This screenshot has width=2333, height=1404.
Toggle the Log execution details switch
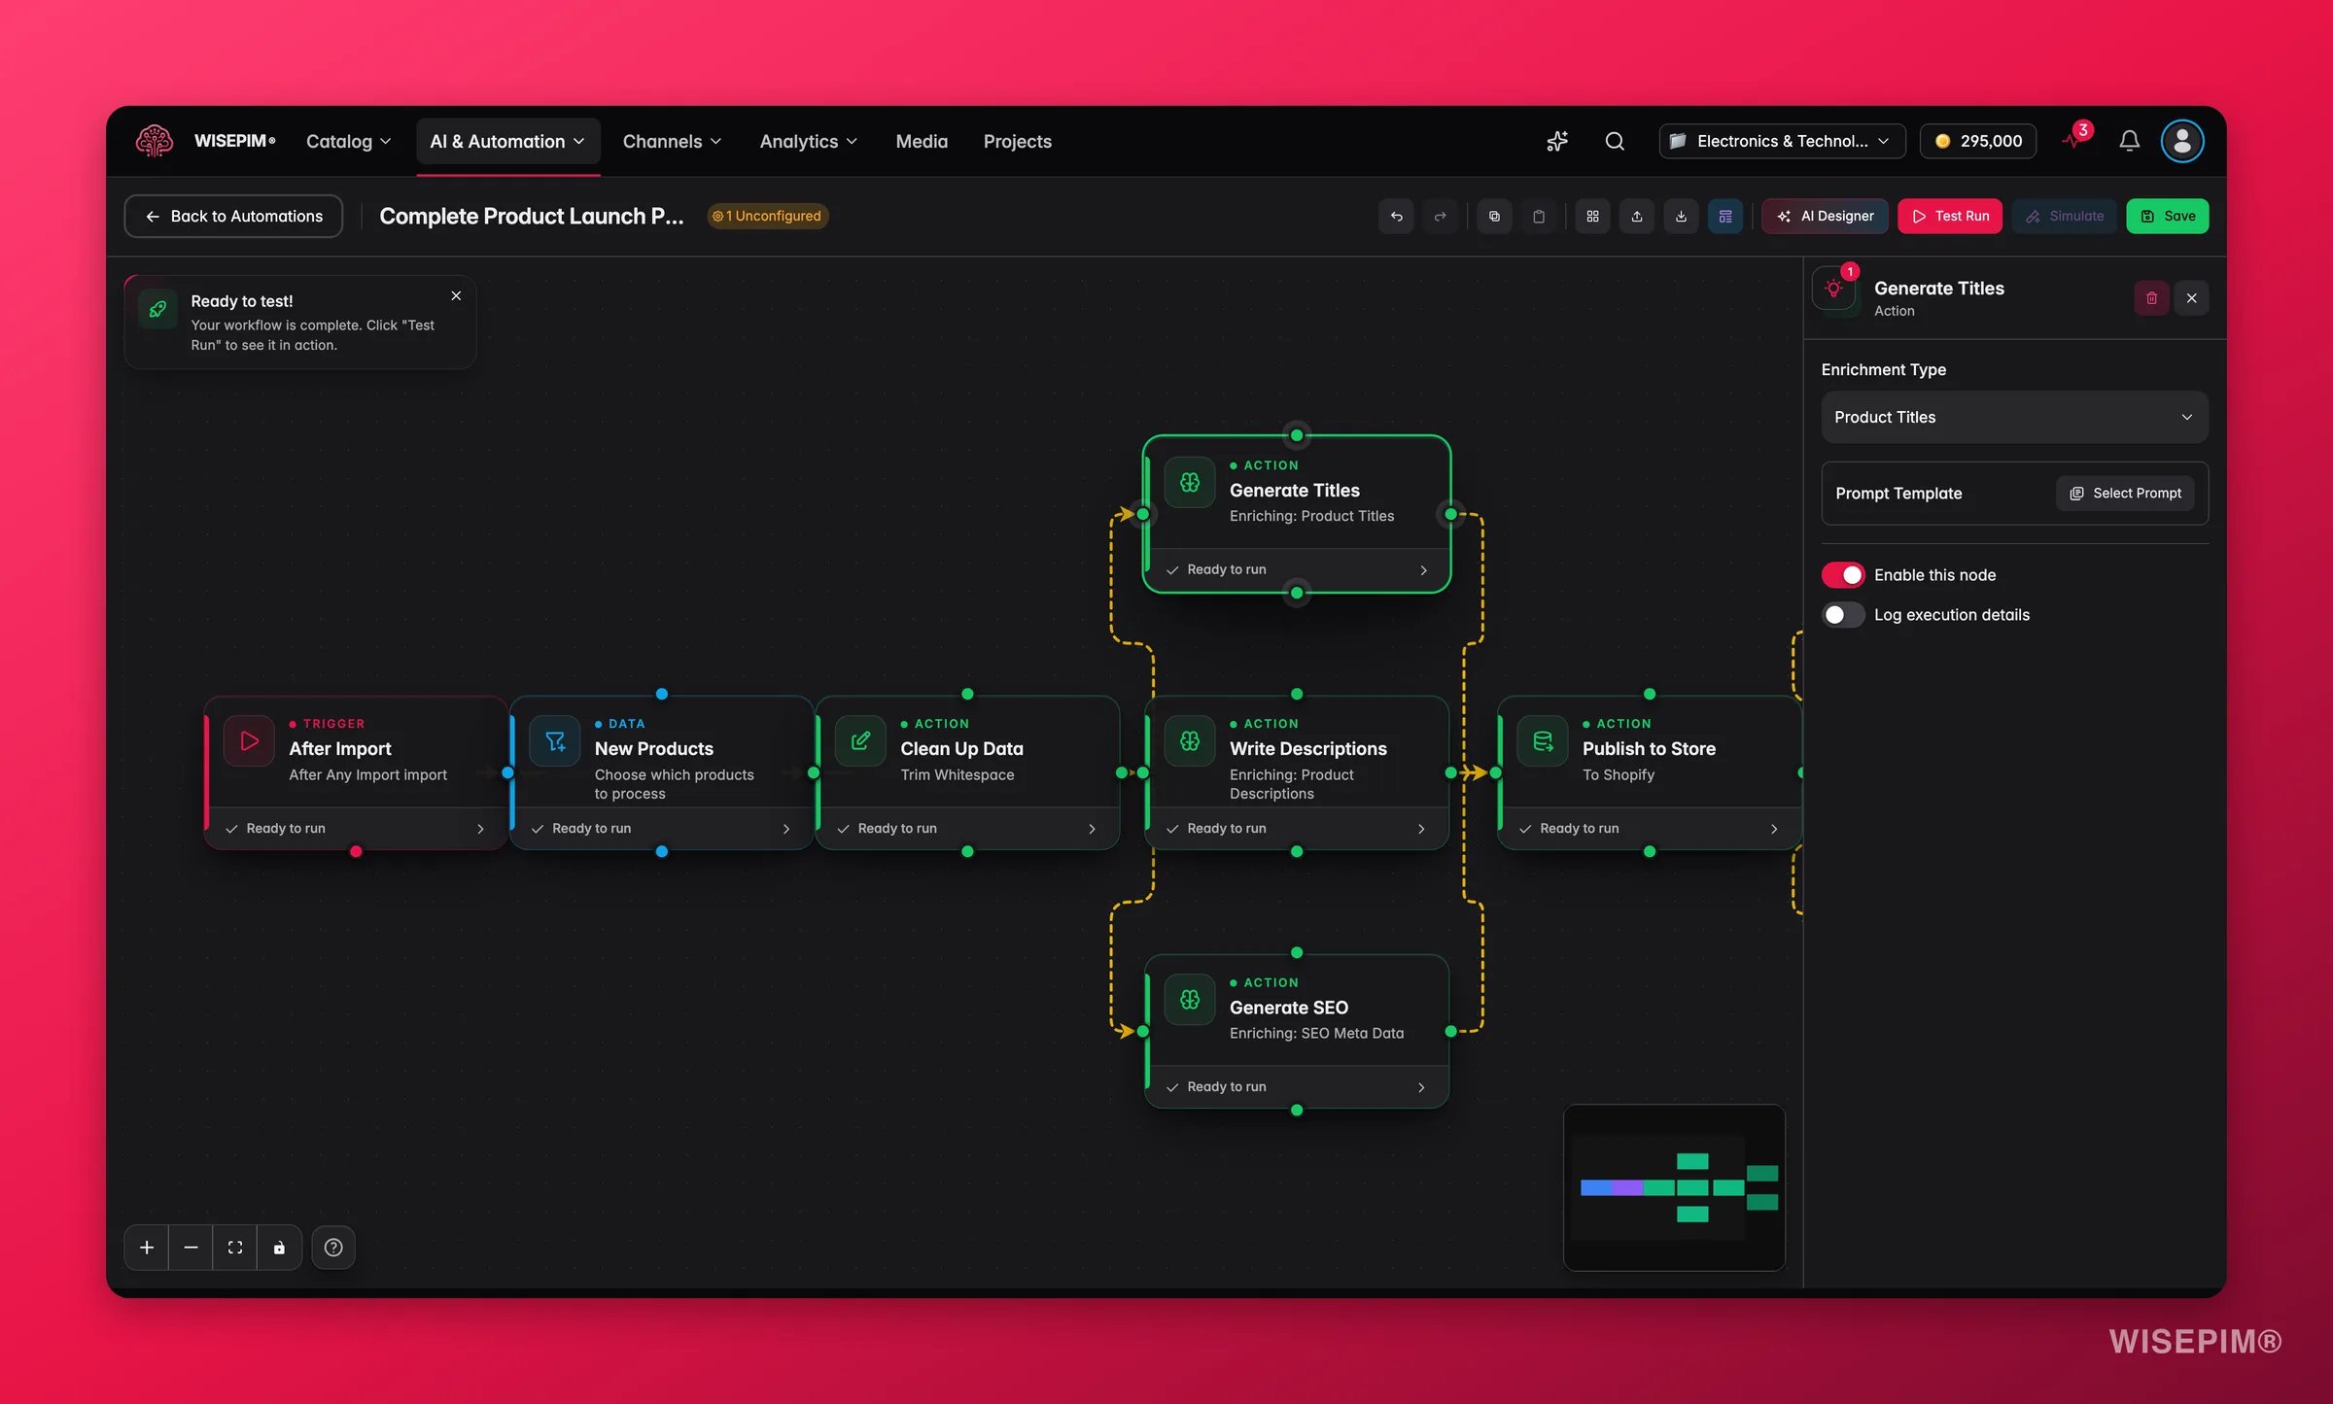pyautogui.click(x=1843, y=615)
